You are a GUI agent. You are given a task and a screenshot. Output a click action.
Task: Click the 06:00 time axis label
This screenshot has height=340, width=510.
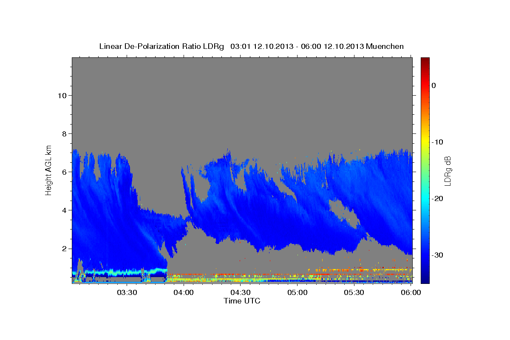[x=411, y=293]
